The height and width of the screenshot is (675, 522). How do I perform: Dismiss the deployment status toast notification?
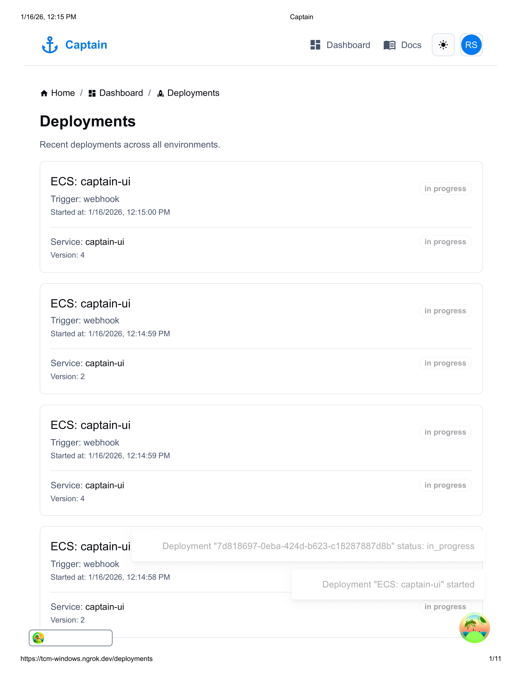[318, 546]
